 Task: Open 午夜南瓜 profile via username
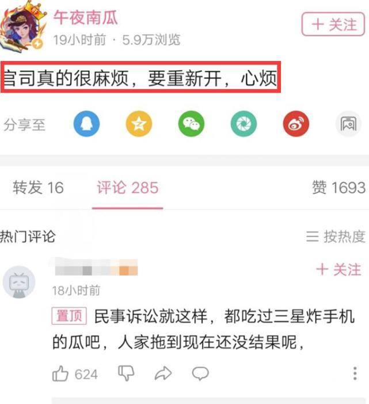point(86,17)
